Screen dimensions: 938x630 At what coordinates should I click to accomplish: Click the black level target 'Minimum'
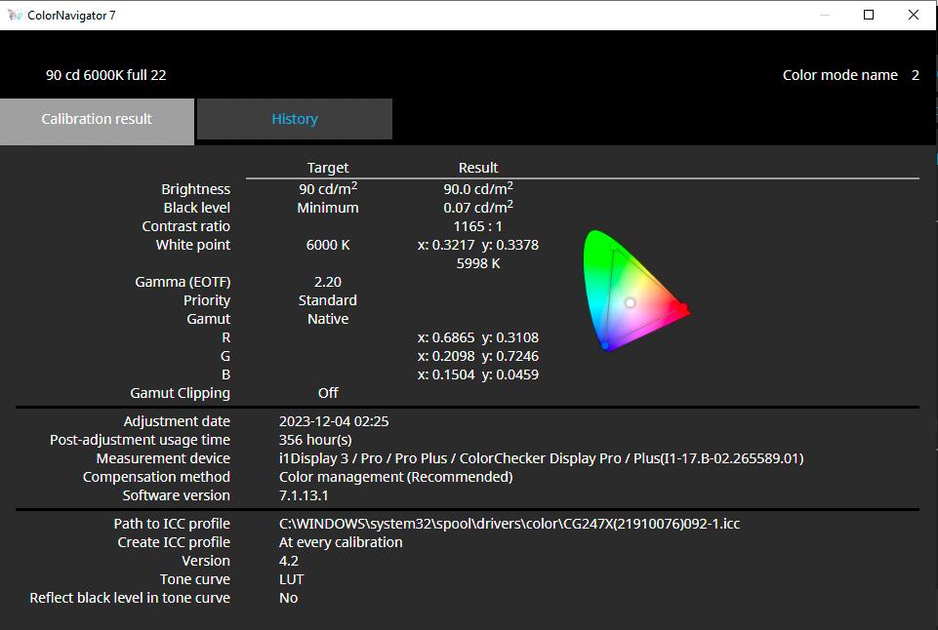pyautogui.click(x=328, y=208)
